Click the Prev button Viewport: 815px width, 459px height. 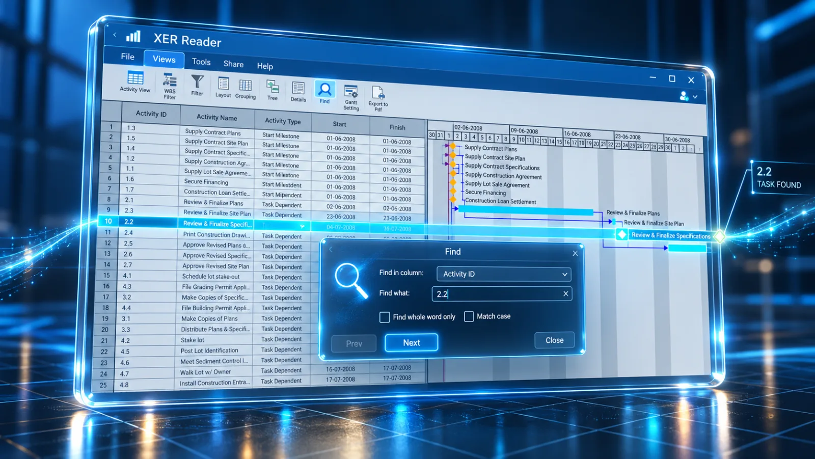point(354,343)
